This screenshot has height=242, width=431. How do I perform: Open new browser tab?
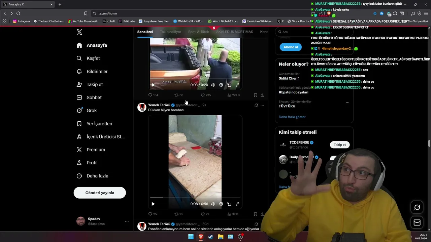[x=60, y=4]
